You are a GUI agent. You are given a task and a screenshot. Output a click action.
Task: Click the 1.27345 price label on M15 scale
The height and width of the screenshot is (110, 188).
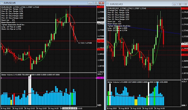click(x=185, y=31)
